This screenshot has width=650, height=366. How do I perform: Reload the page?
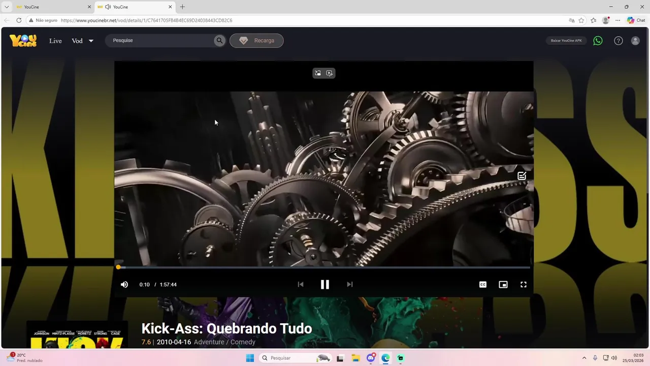coord(19,20)
